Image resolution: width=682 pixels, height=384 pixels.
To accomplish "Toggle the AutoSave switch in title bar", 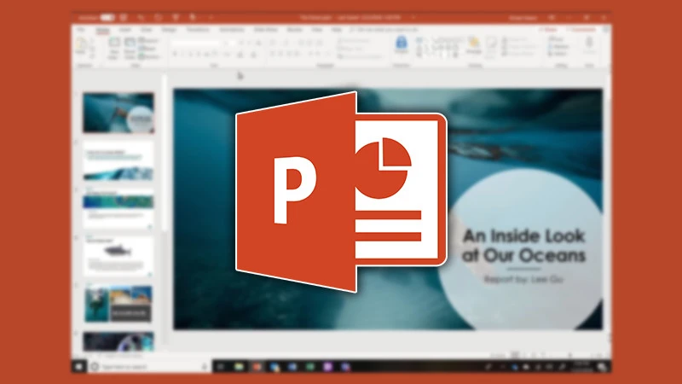I will (107, 17).
